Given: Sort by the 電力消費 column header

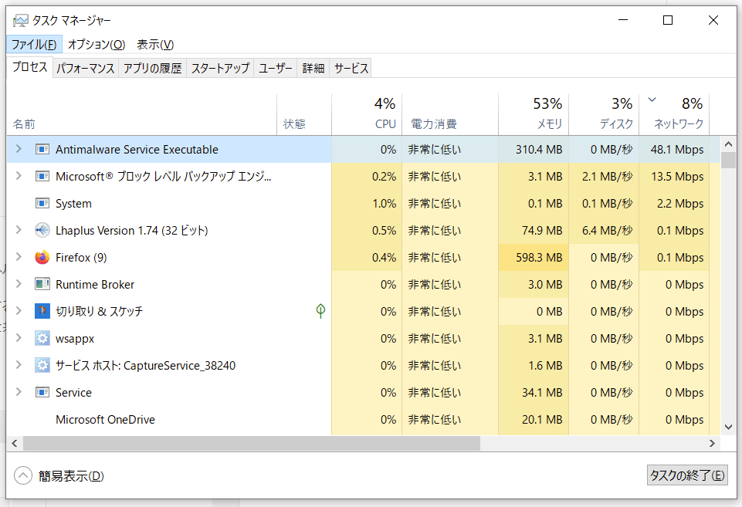Looking at the screenshot, I should tap(450, 114).
